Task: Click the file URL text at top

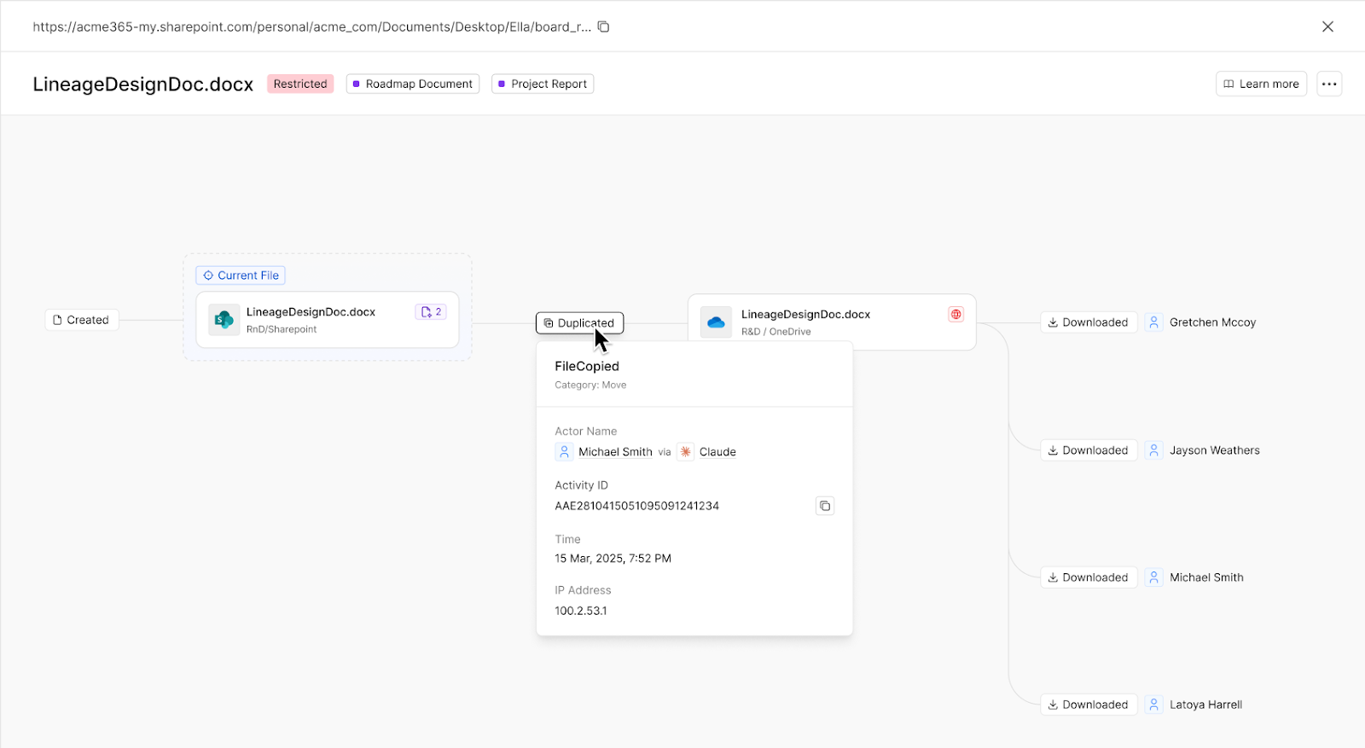Action: [311, 26]
